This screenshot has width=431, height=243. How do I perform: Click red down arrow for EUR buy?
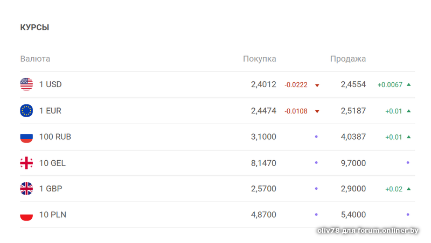point(317,111)
